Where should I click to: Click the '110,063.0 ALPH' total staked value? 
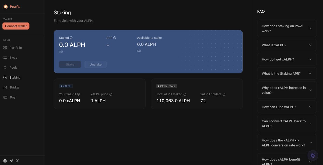point(173,101)
